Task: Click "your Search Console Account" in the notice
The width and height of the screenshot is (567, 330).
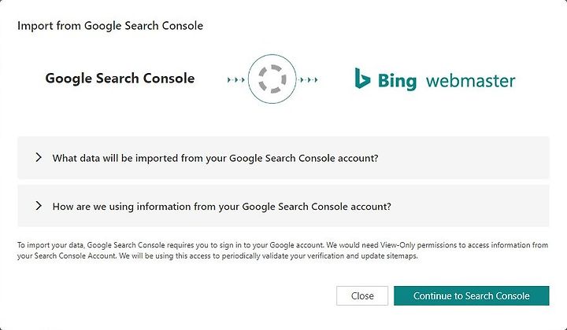Action: click(66, 256)
